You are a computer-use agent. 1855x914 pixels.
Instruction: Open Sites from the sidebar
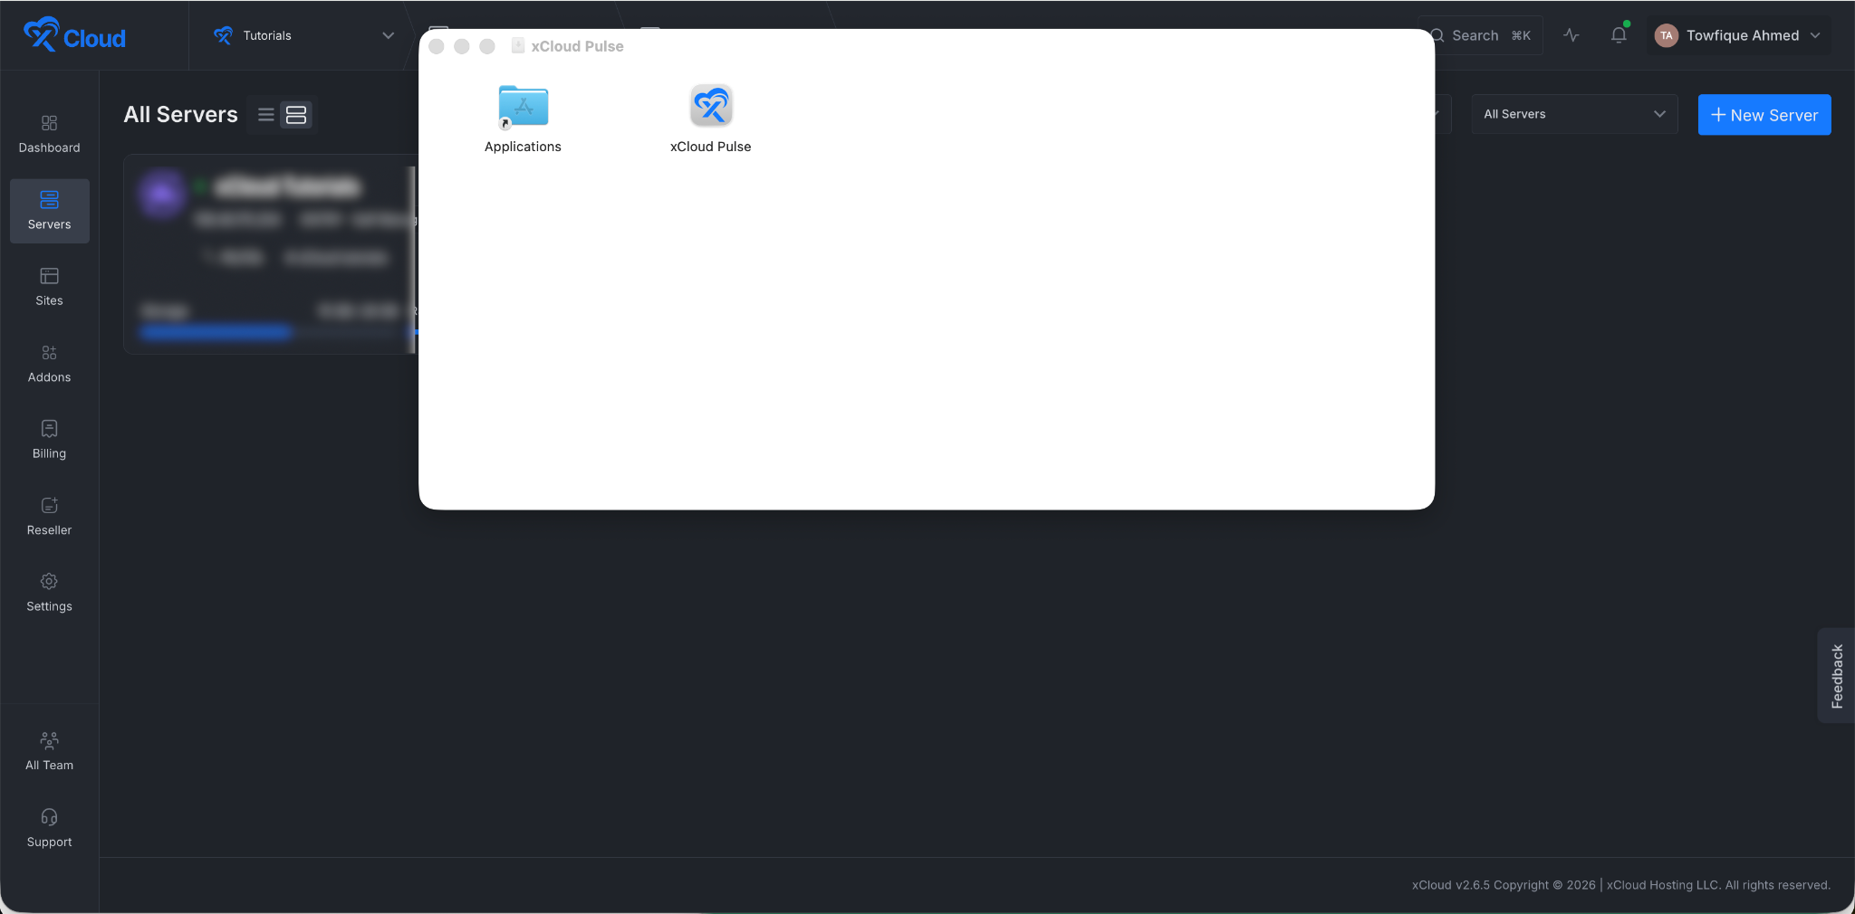click(x=49, y=287)
